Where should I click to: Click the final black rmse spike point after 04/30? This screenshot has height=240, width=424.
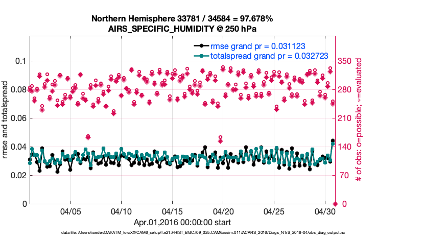[333, 141]
